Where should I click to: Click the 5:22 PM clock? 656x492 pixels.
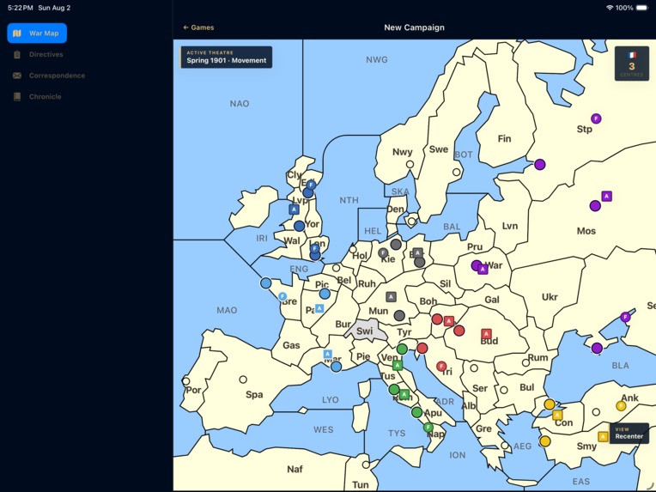point(20,8)
